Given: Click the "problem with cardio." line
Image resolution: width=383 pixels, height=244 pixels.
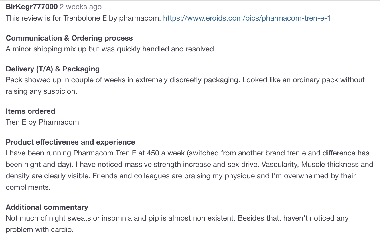Looking at the screenshot, I should 40,230.
